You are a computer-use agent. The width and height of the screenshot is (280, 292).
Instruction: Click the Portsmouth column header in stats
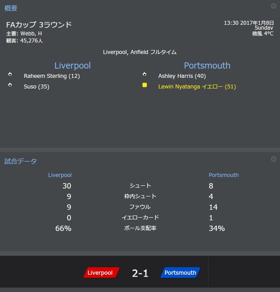(x=223, y=175)
